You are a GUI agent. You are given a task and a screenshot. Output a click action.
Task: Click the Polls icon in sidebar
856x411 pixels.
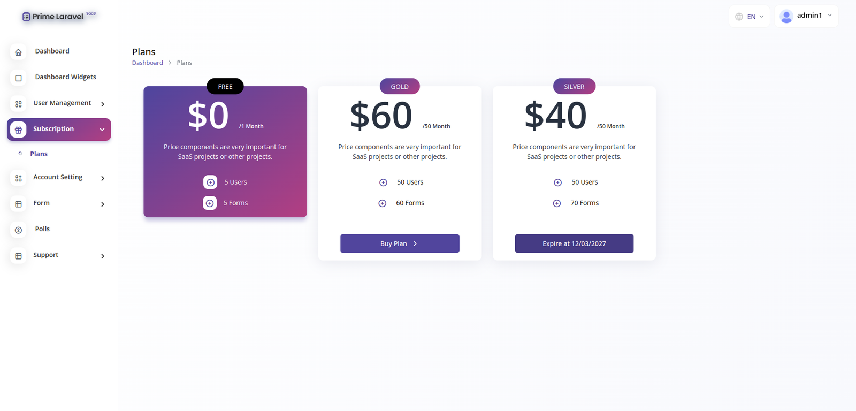[18, 230]
